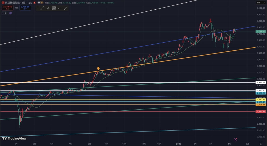Select the red 2,495.44 price level label
267x146 pixels.
click(x=261, y=111)
